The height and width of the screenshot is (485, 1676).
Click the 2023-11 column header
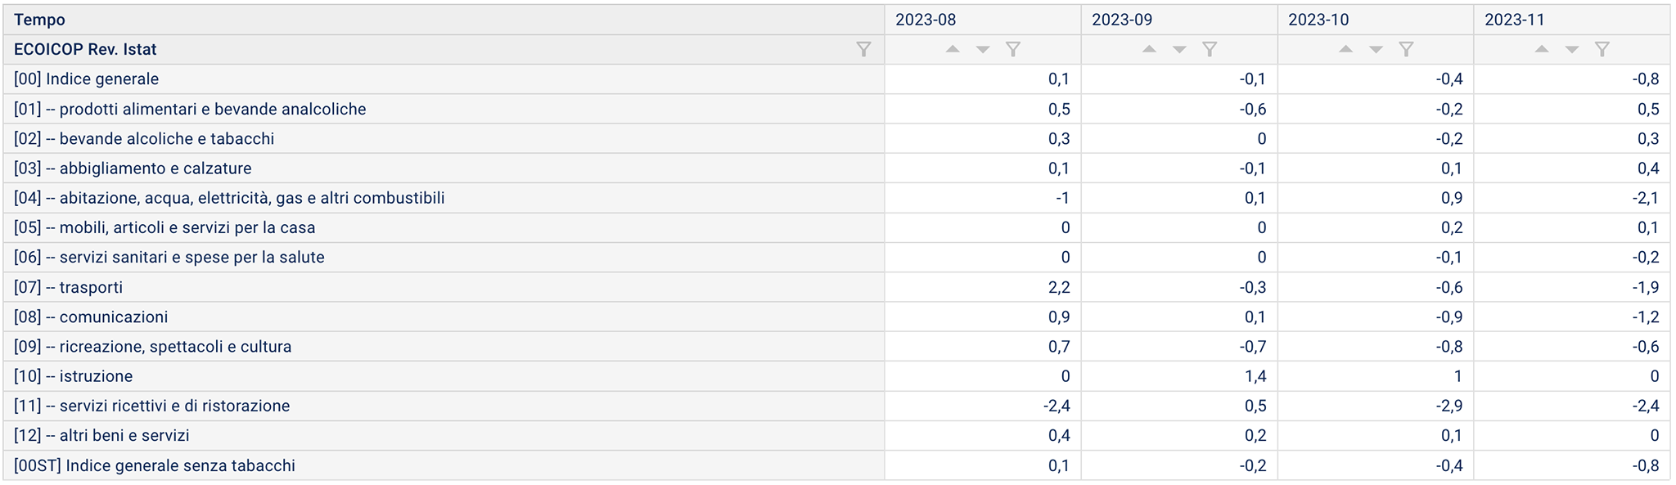(1572, 20)
